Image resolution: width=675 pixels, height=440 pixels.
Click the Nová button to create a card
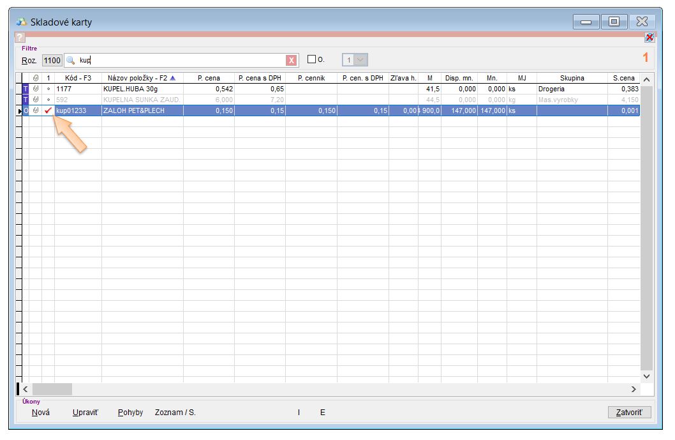pyautogui.click(x=41, y=413)
